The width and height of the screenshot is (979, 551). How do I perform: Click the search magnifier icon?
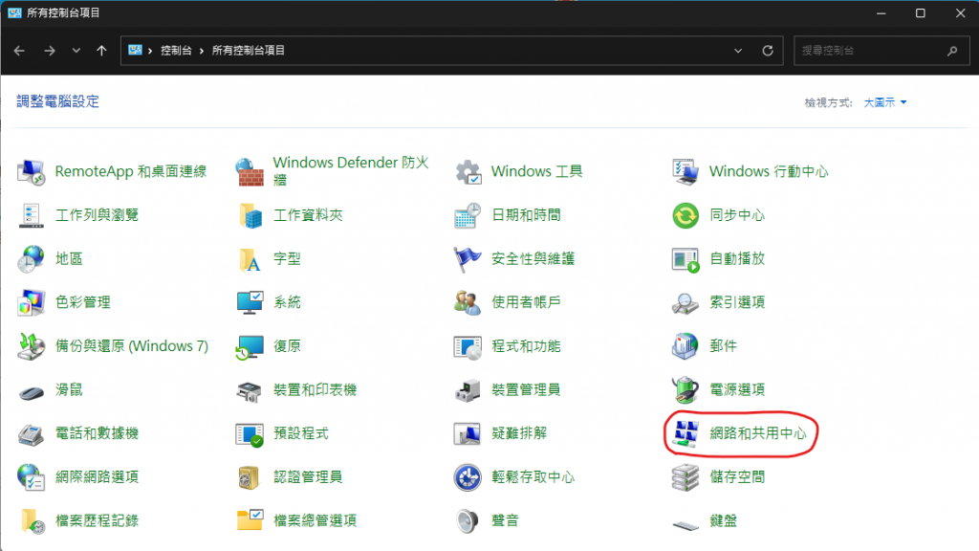(x=952, y=51)
